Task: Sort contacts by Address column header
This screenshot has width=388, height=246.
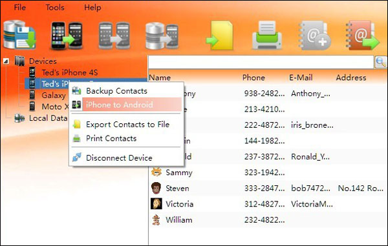Action: point(351,77)
